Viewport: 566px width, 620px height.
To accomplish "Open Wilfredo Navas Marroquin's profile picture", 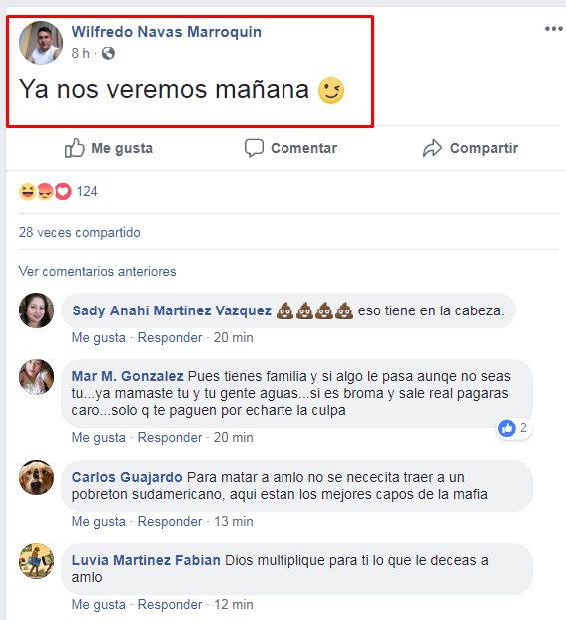I will [x=41, y=43].
